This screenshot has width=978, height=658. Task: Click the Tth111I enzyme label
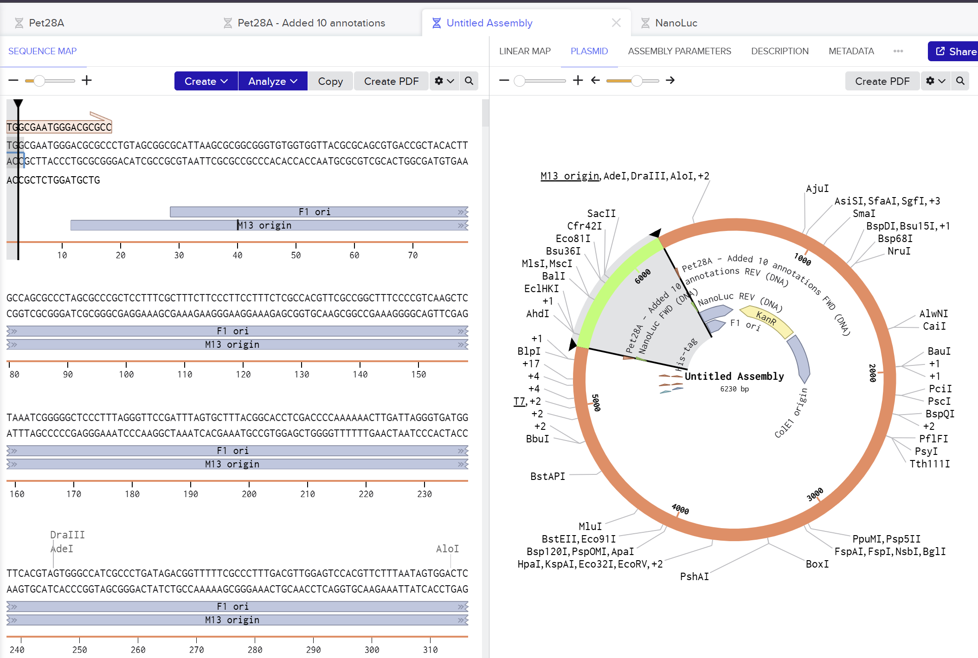[930, 464]
